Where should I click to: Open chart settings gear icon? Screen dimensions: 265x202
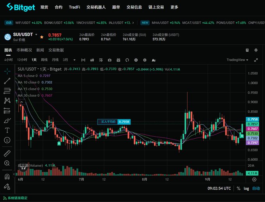pos(145,60)
